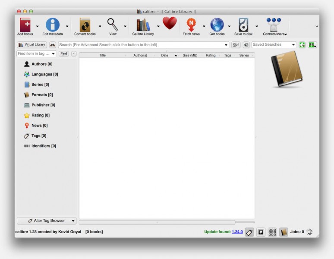334x259 pixels.
Task: Click the Go! search button
Action: click(236, 45)
